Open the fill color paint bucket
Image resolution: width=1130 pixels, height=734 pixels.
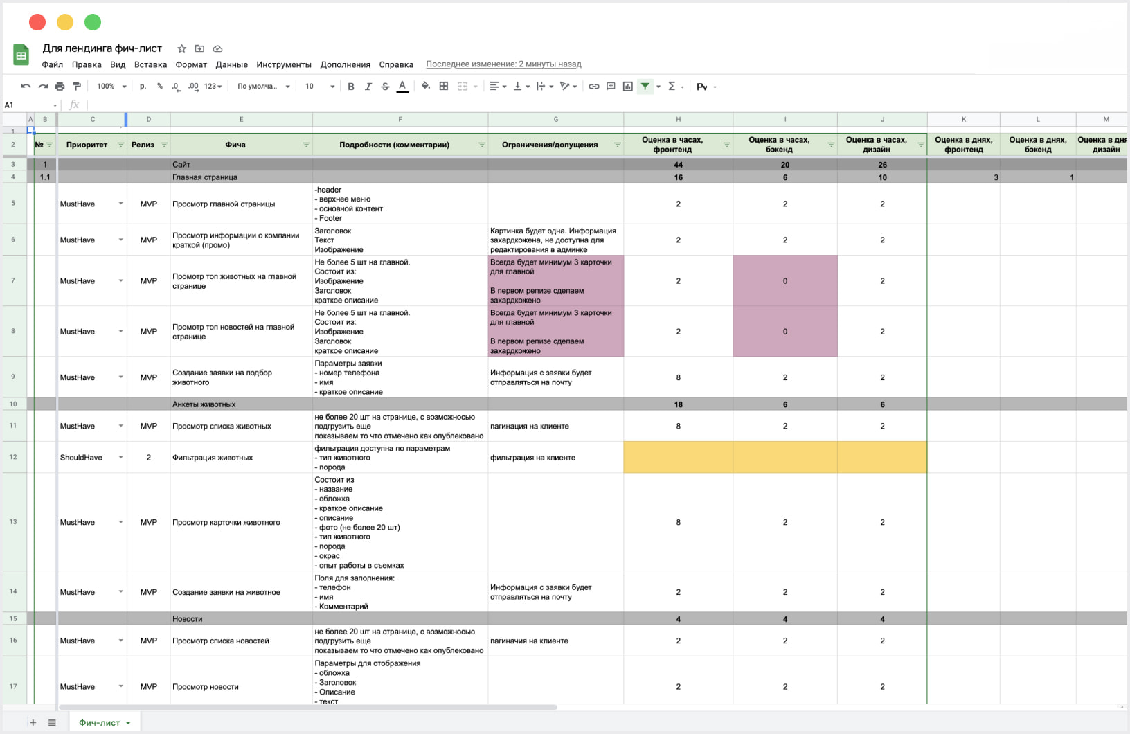(425, 87)
